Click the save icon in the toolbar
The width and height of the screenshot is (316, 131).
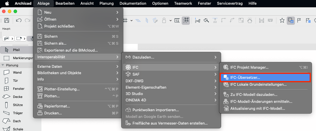6,21
